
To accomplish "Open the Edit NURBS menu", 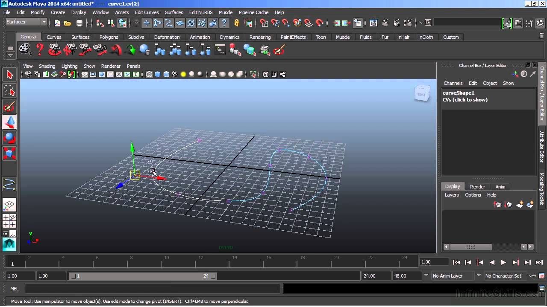I will [x=200, y=12].
